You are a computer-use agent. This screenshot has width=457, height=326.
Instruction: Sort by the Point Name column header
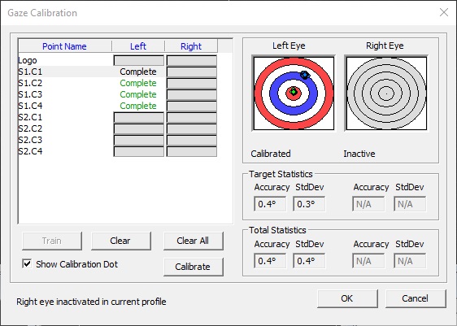coord(64,46)
